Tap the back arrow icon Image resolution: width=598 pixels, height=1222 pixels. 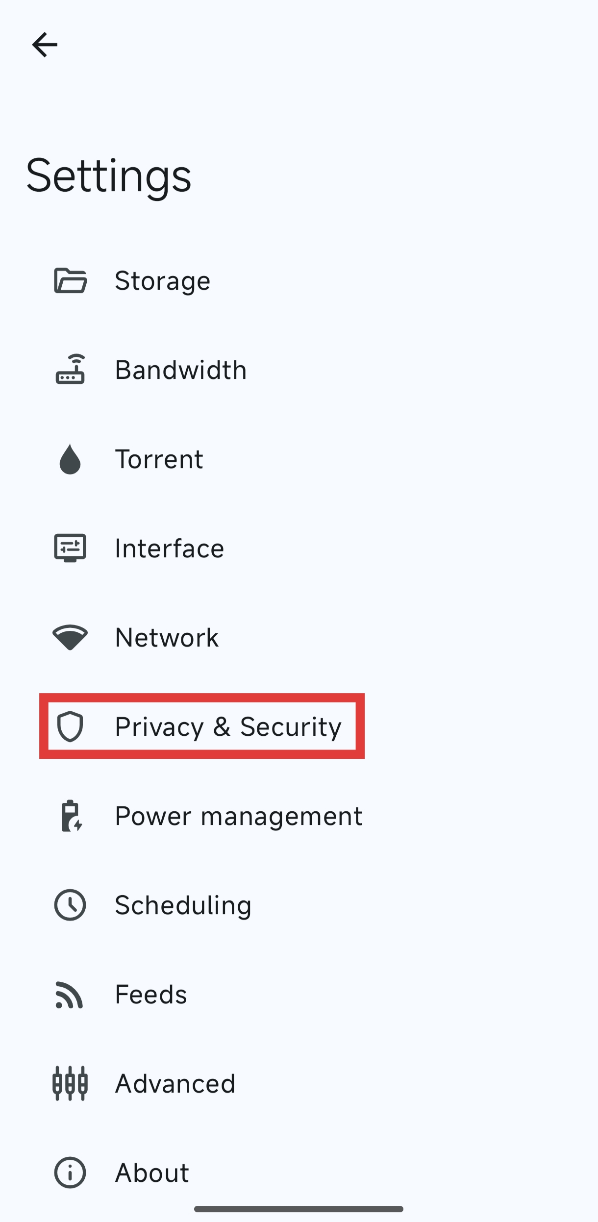coord(45,45)
